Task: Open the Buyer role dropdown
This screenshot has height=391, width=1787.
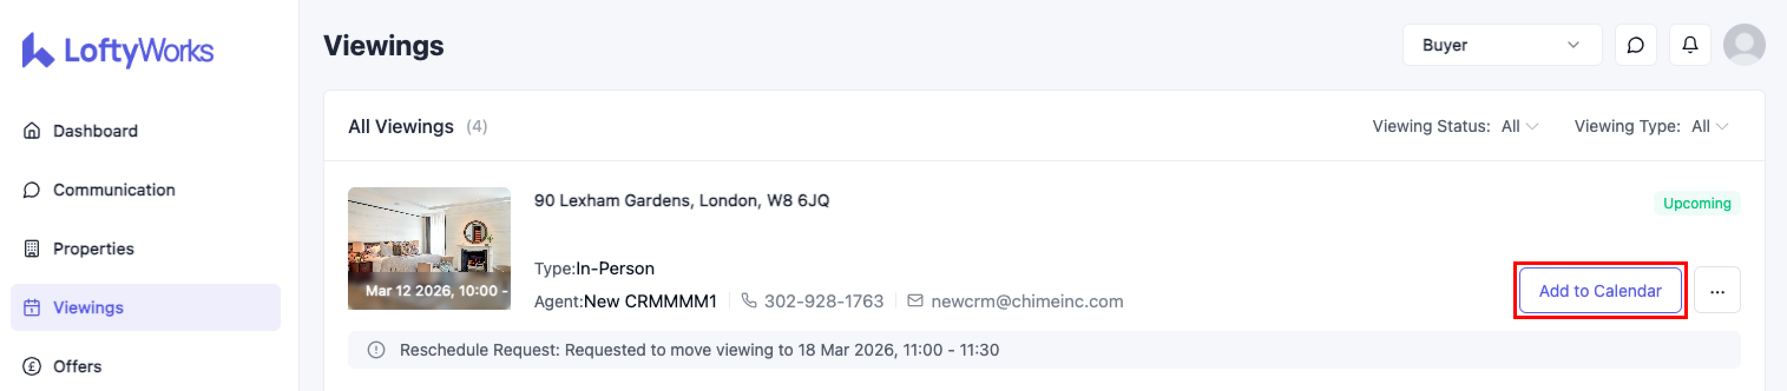Action: click(x=1501, y=46)
